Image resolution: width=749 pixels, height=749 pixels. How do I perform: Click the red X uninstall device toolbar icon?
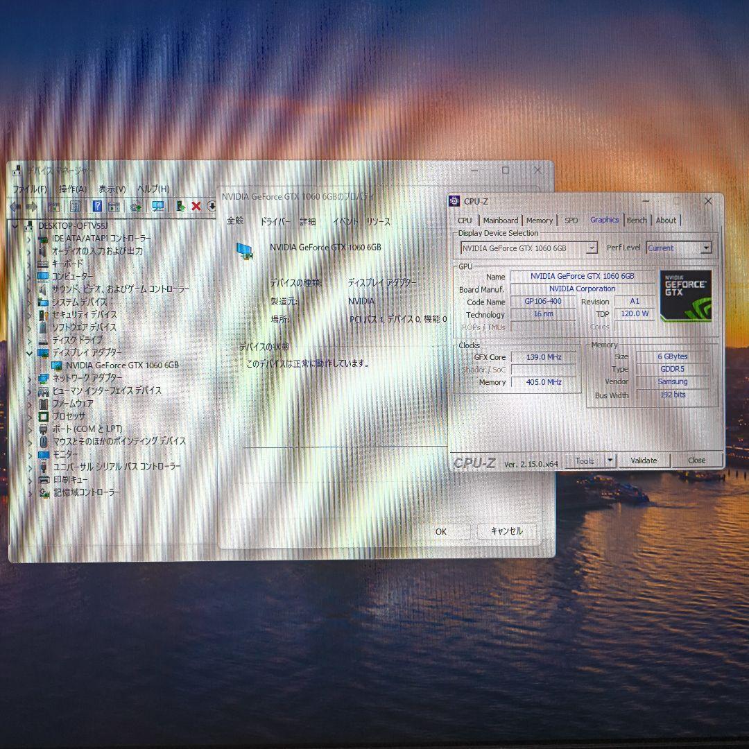pyautogui.click(x=196, y=206)
